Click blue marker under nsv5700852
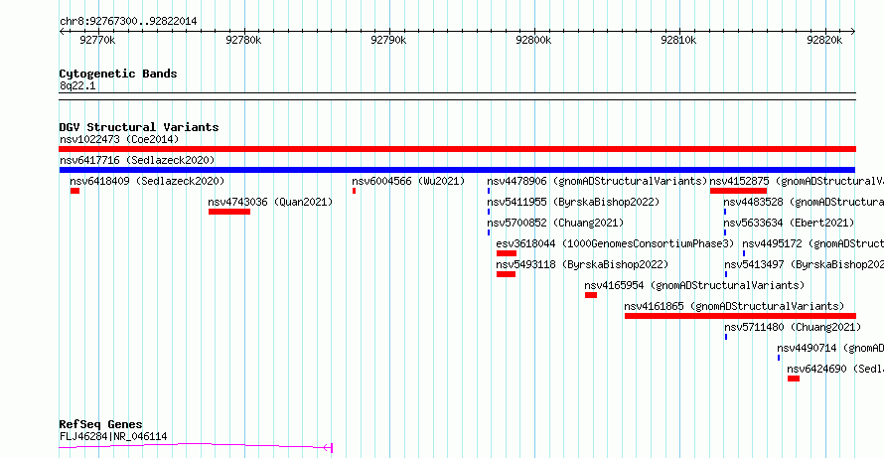 coord(489,232)
